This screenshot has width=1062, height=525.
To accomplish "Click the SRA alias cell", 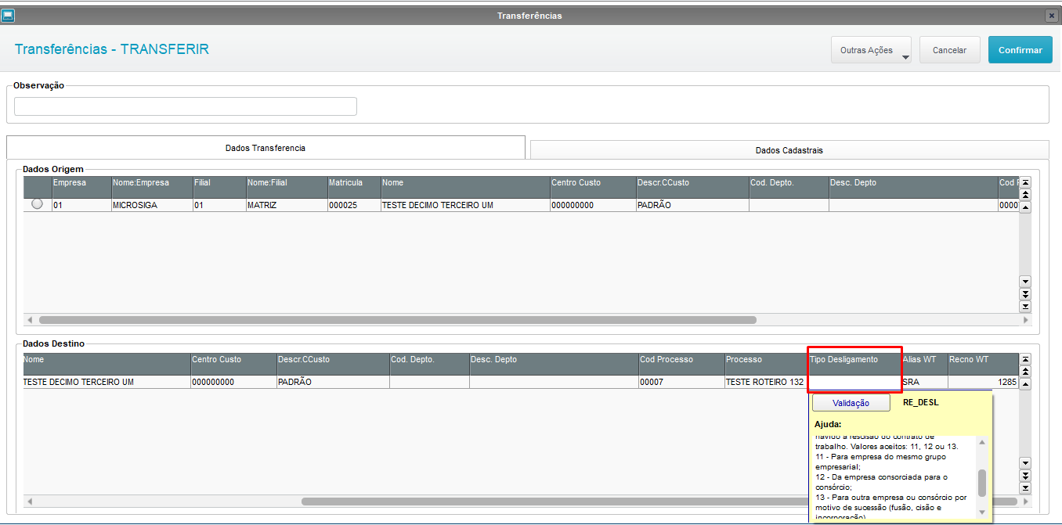I will (924, 383).
